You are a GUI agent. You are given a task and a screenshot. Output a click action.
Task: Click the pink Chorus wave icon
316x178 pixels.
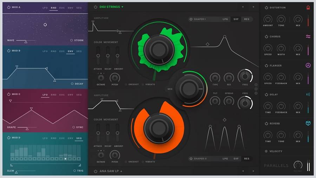308,37
